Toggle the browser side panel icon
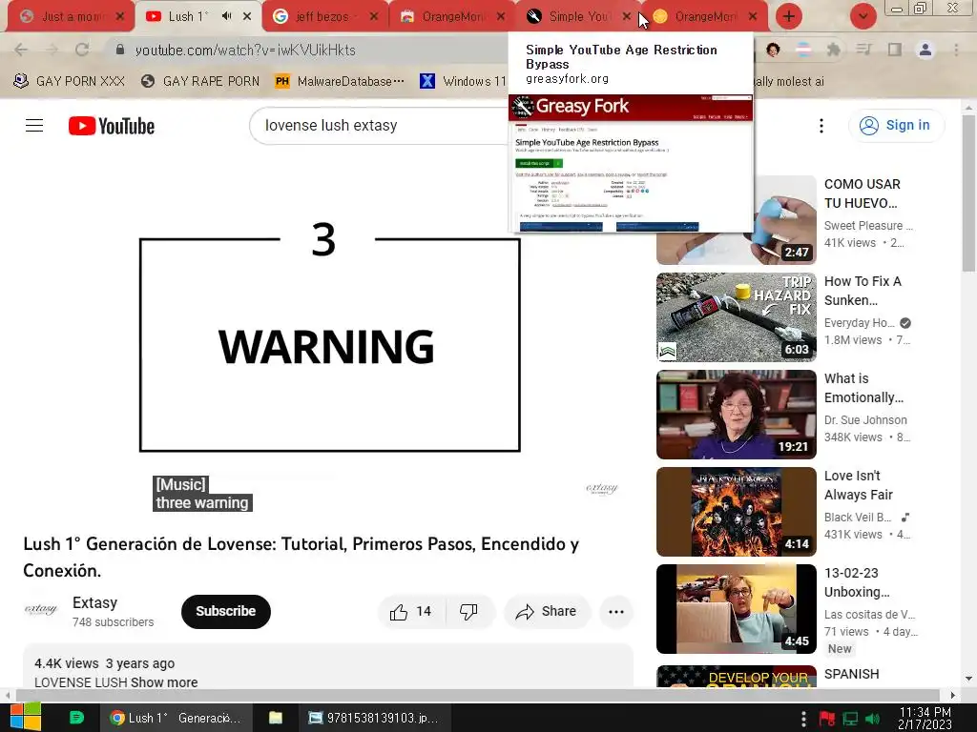 pyautogui.click(x=895, y=50)
